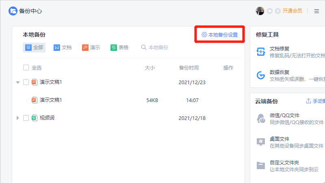Collapse the 演示文稿1 backup group

(17, 82)
